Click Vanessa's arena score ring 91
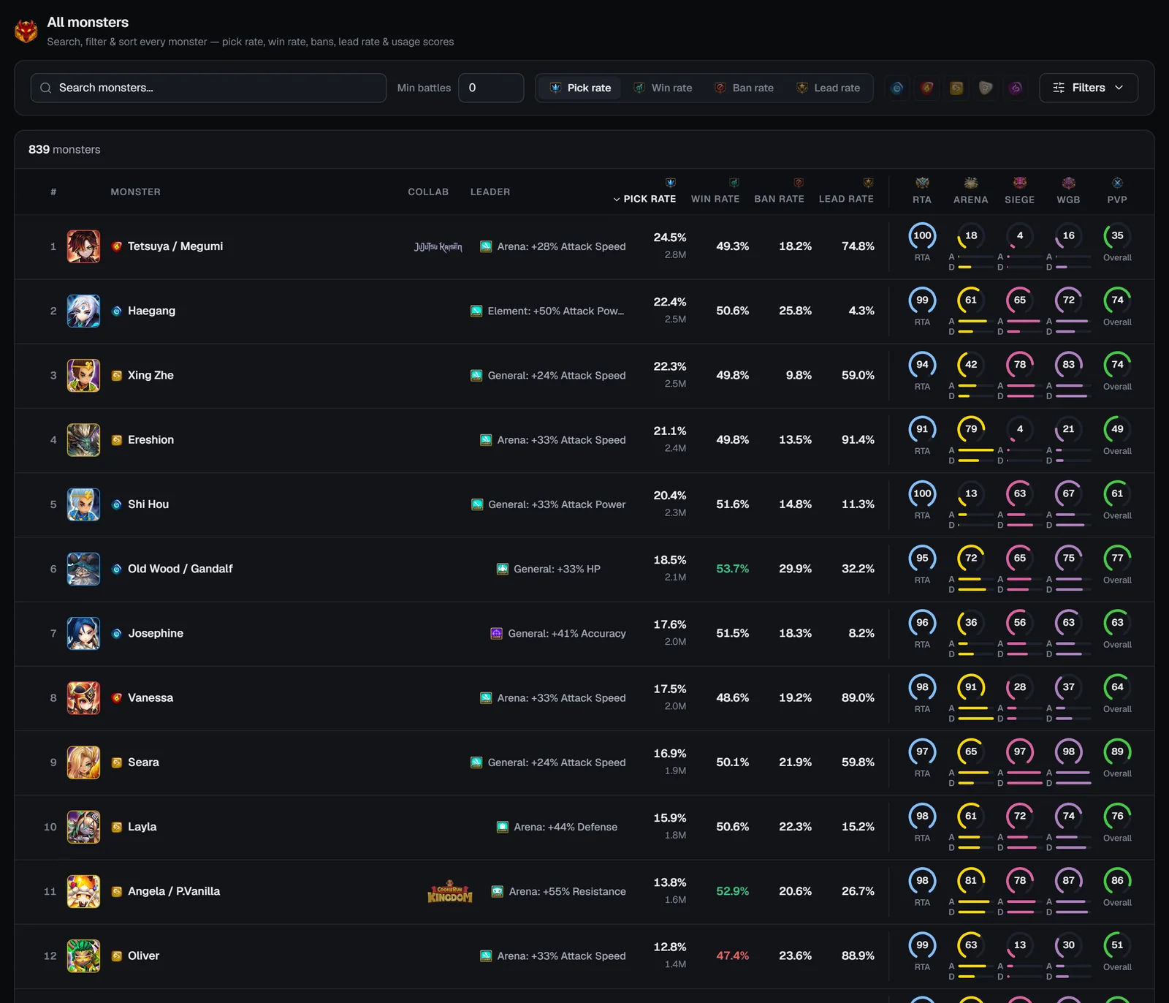 coord(971,687)
